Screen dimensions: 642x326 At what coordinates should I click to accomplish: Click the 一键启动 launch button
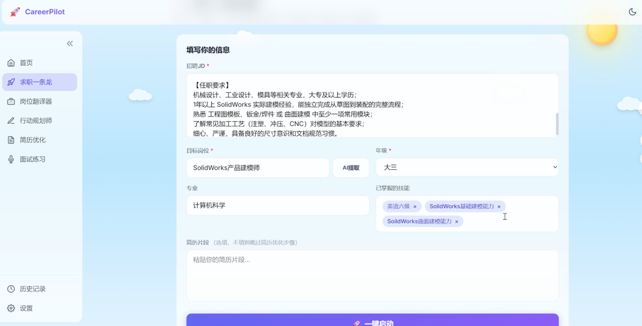(372, 320)
